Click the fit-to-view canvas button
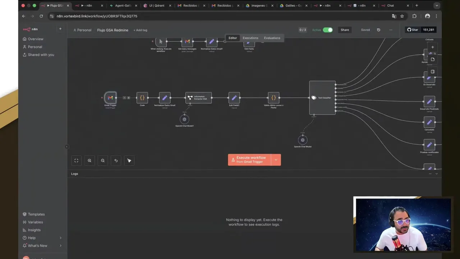Screen dimensions: 460x259 tap(76, 160)
